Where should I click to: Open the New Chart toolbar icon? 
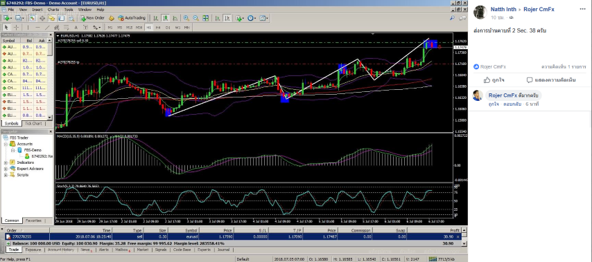[7, 18]
